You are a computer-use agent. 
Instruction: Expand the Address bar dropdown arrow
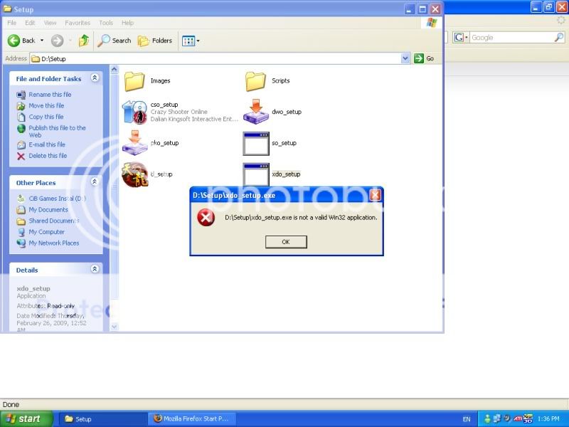pyautogui.click(x=405, y=58)
